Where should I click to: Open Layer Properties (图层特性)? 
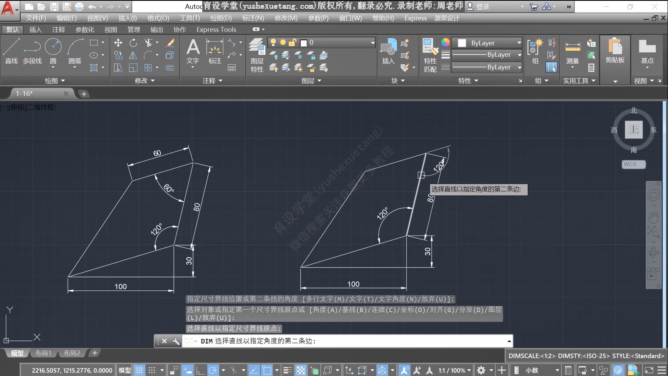[257, 55]
